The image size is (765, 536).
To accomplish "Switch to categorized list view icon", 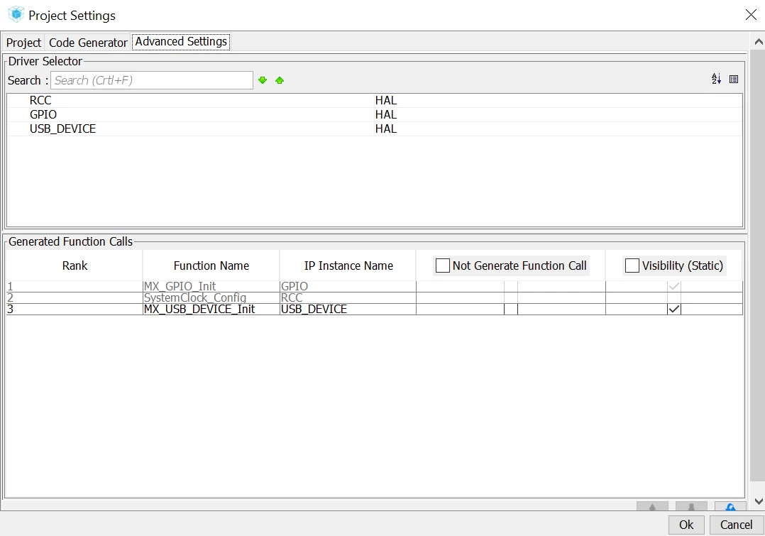I will (733, 79).
